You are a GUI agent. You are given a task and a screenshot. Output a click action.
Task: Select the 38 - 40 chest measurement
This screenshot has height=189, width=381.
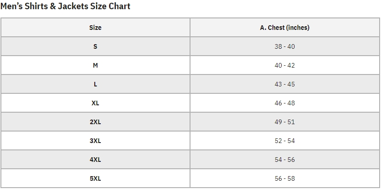pyautogui.click(x=284, y=46)
